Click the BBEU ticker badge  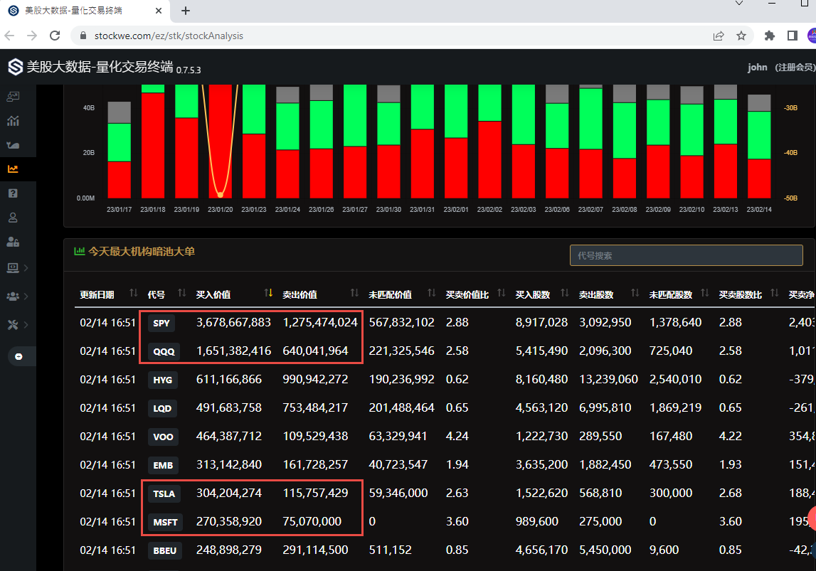[165, 550]
